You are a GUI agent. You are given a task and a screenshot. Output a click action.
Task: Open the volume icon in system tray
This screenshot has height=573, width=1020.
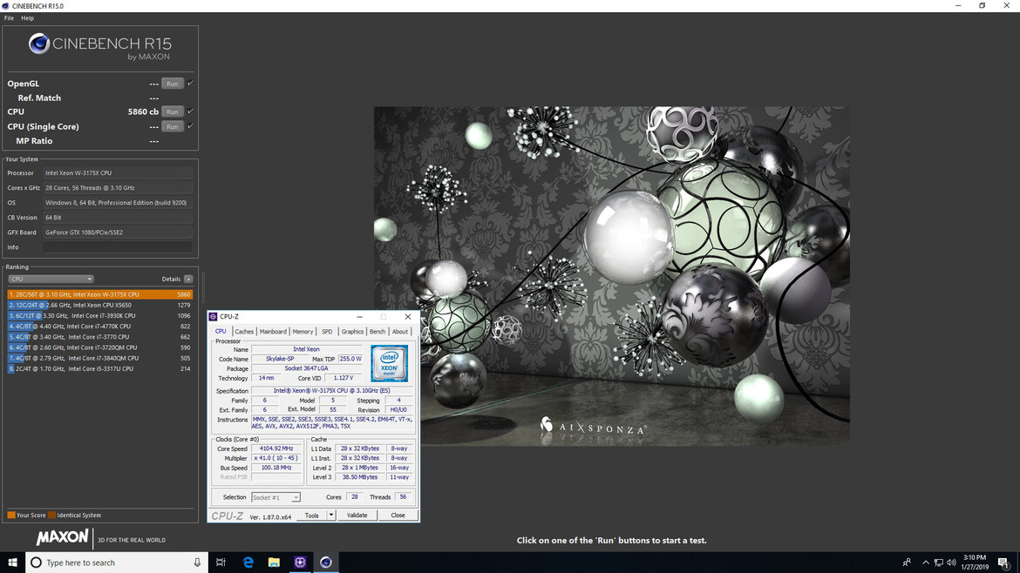[951, 563]
